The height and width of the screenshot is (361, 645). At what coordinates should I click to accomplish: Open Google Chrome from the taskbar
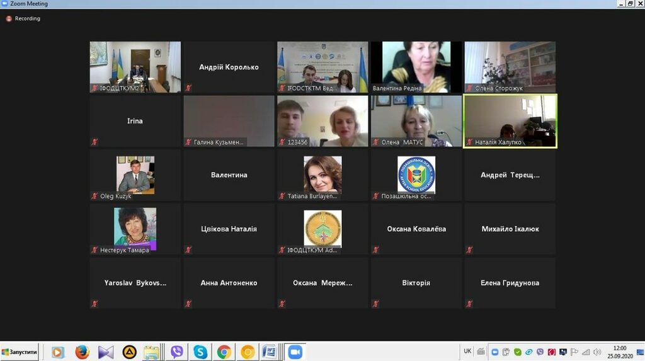click(x=224, y=352)
